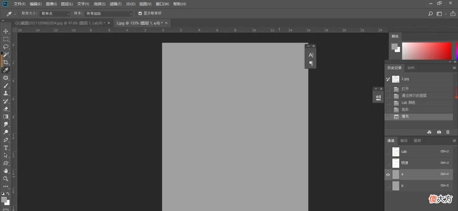Screen dimensions: 458x211
Task: Open the search magnifier in options bar
Action: pos(431,14)
